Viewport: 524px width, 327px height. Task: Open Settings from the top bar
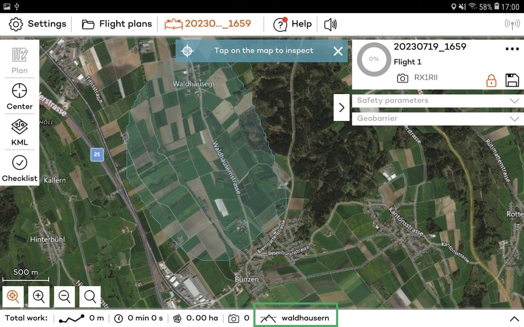37,24
